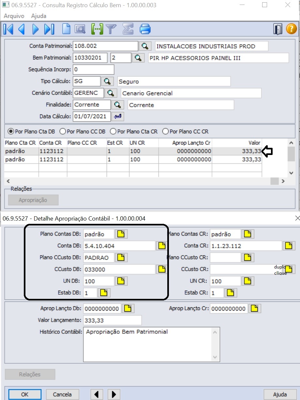Click the Cancela button
Image resolution: width=300 pixels, height=400 pixels.
click(x=62, y=394)
